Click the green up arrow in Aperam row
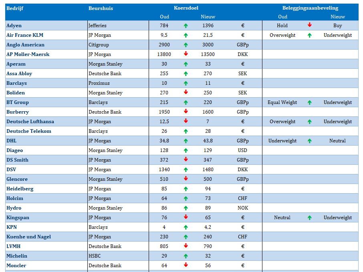 click(x=186, y=64)
